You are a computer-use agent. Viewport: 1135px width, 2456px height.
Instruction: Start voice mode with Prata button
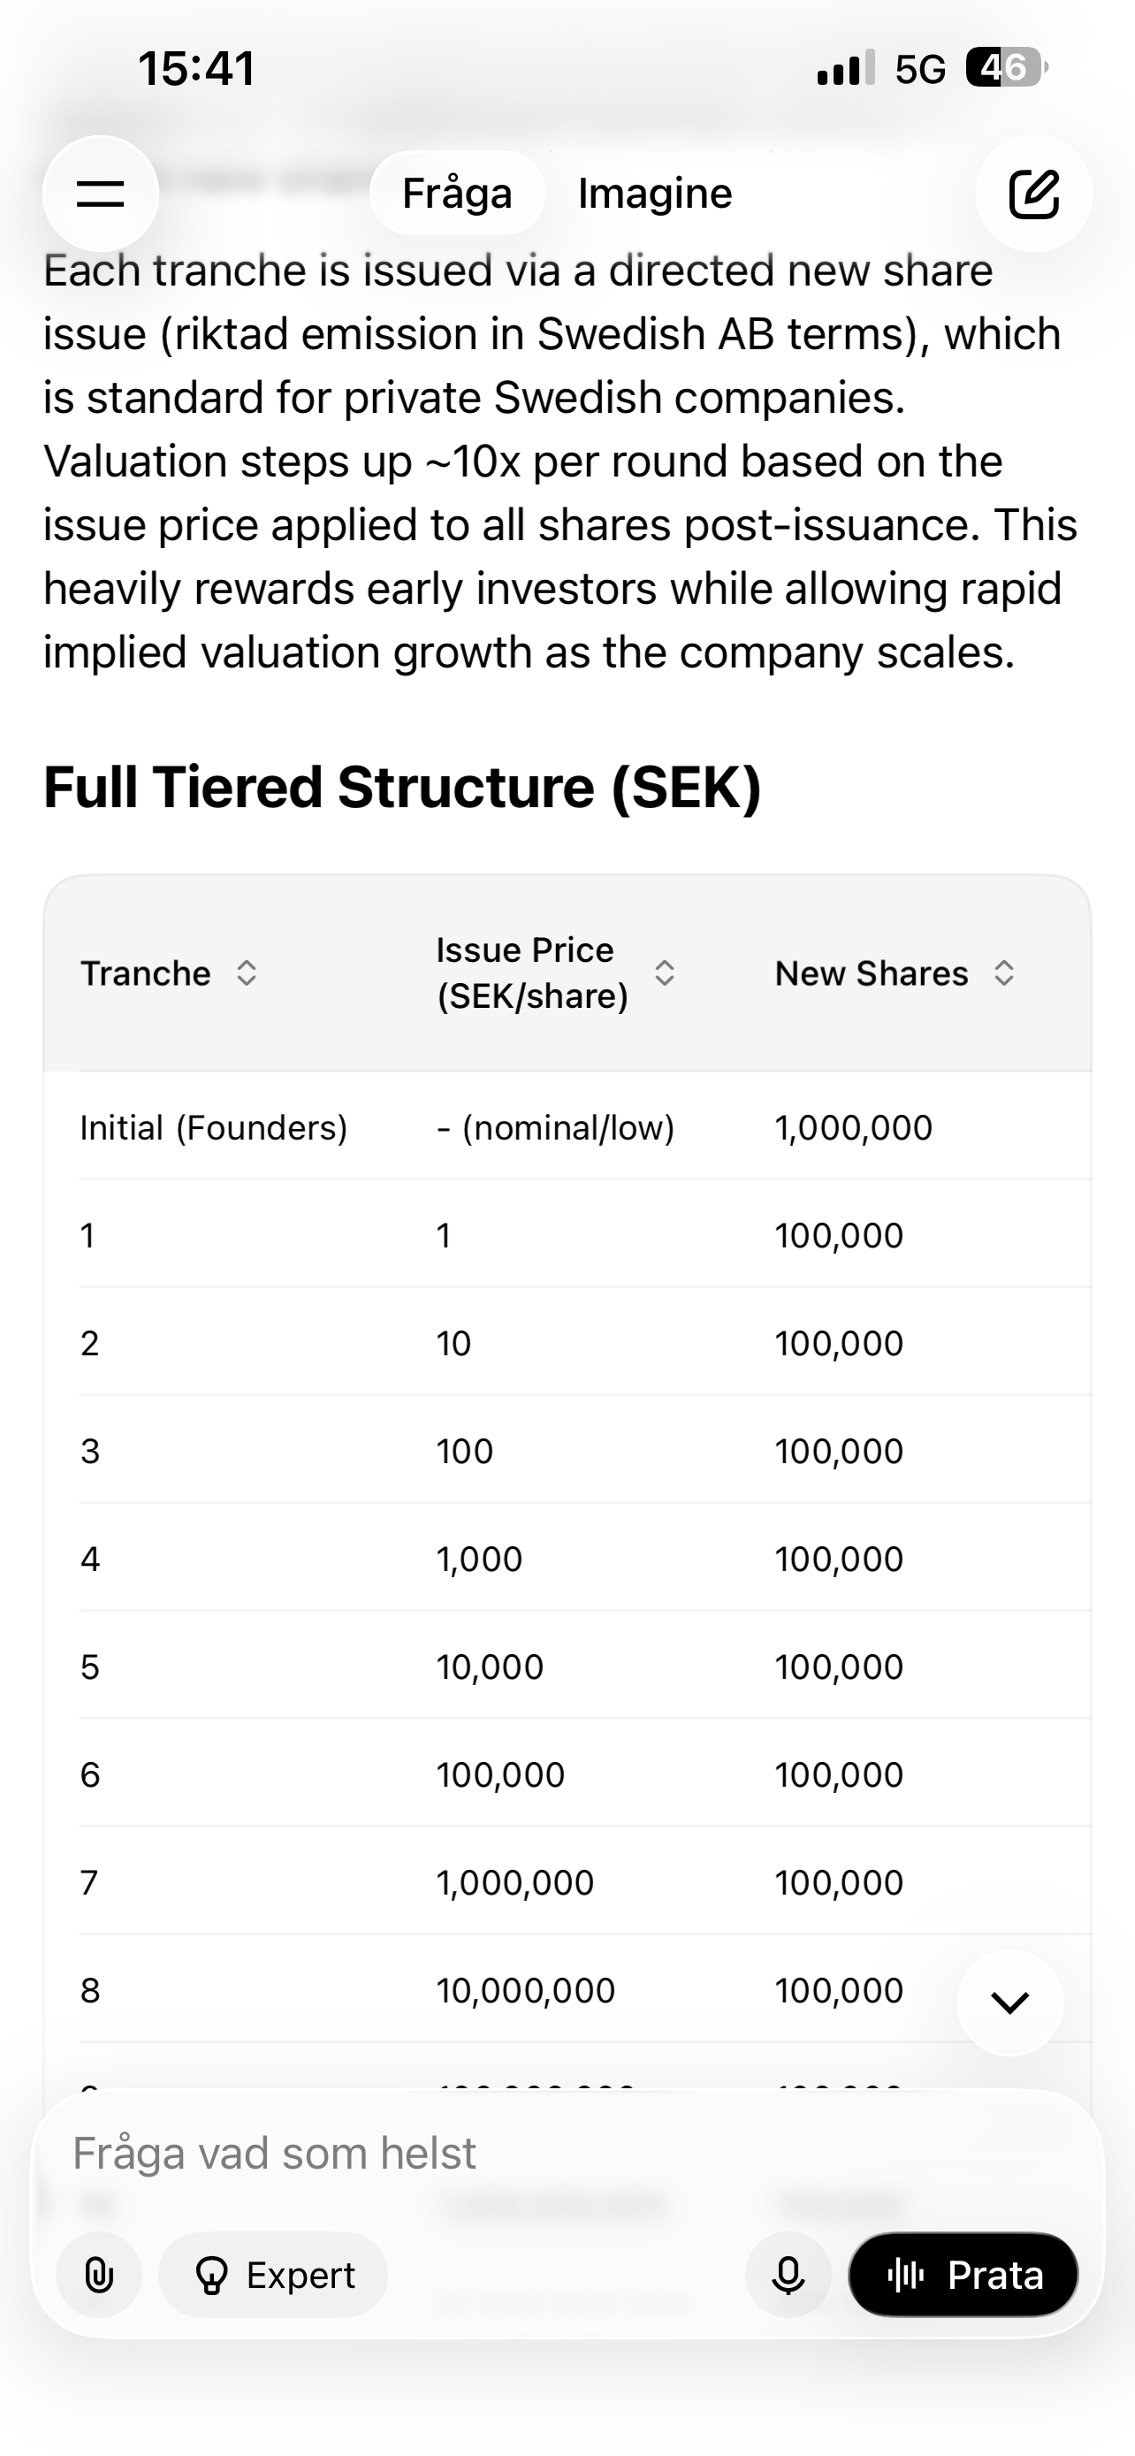964,2276
